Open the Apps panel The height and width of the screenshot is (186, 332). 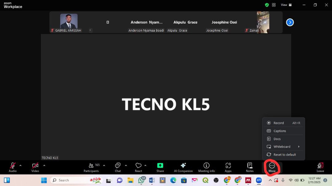(x=228, y=167)
